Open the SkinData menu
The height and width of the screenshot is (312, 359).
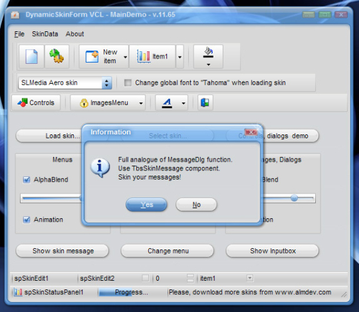point(45,34)
